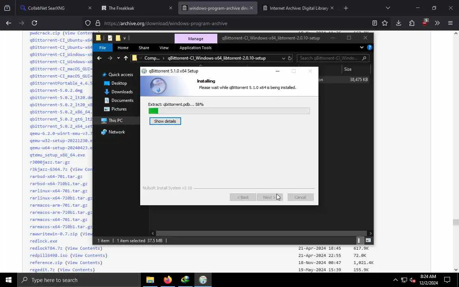
Task: Open qtemu_setup_x86_64.exe link
Action: [x=57, y=155]
